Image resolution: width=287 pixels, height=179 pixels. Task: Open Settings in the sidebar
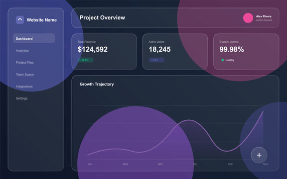pos(21,98)
